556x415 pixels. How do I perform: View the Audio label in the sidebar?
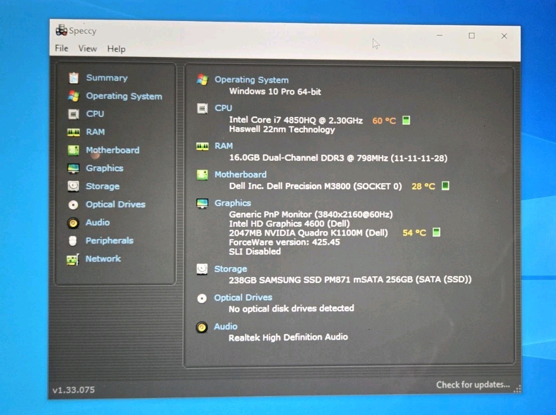(97, 222)
